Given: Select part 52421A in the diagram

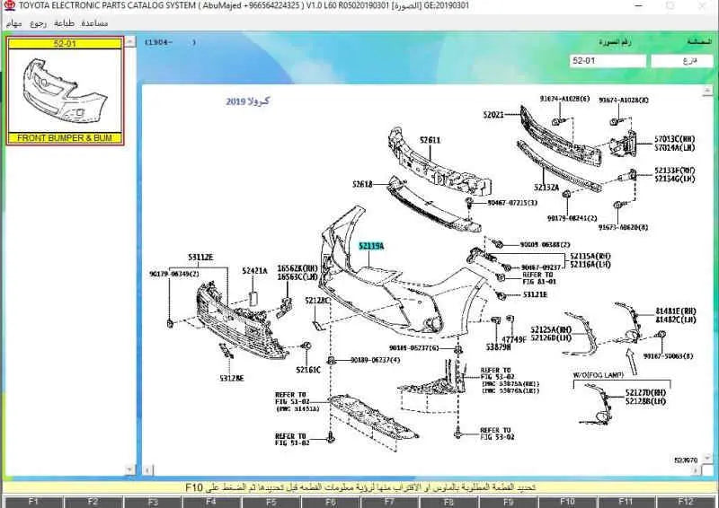Looking at the screenshot, I should (254, 270).
